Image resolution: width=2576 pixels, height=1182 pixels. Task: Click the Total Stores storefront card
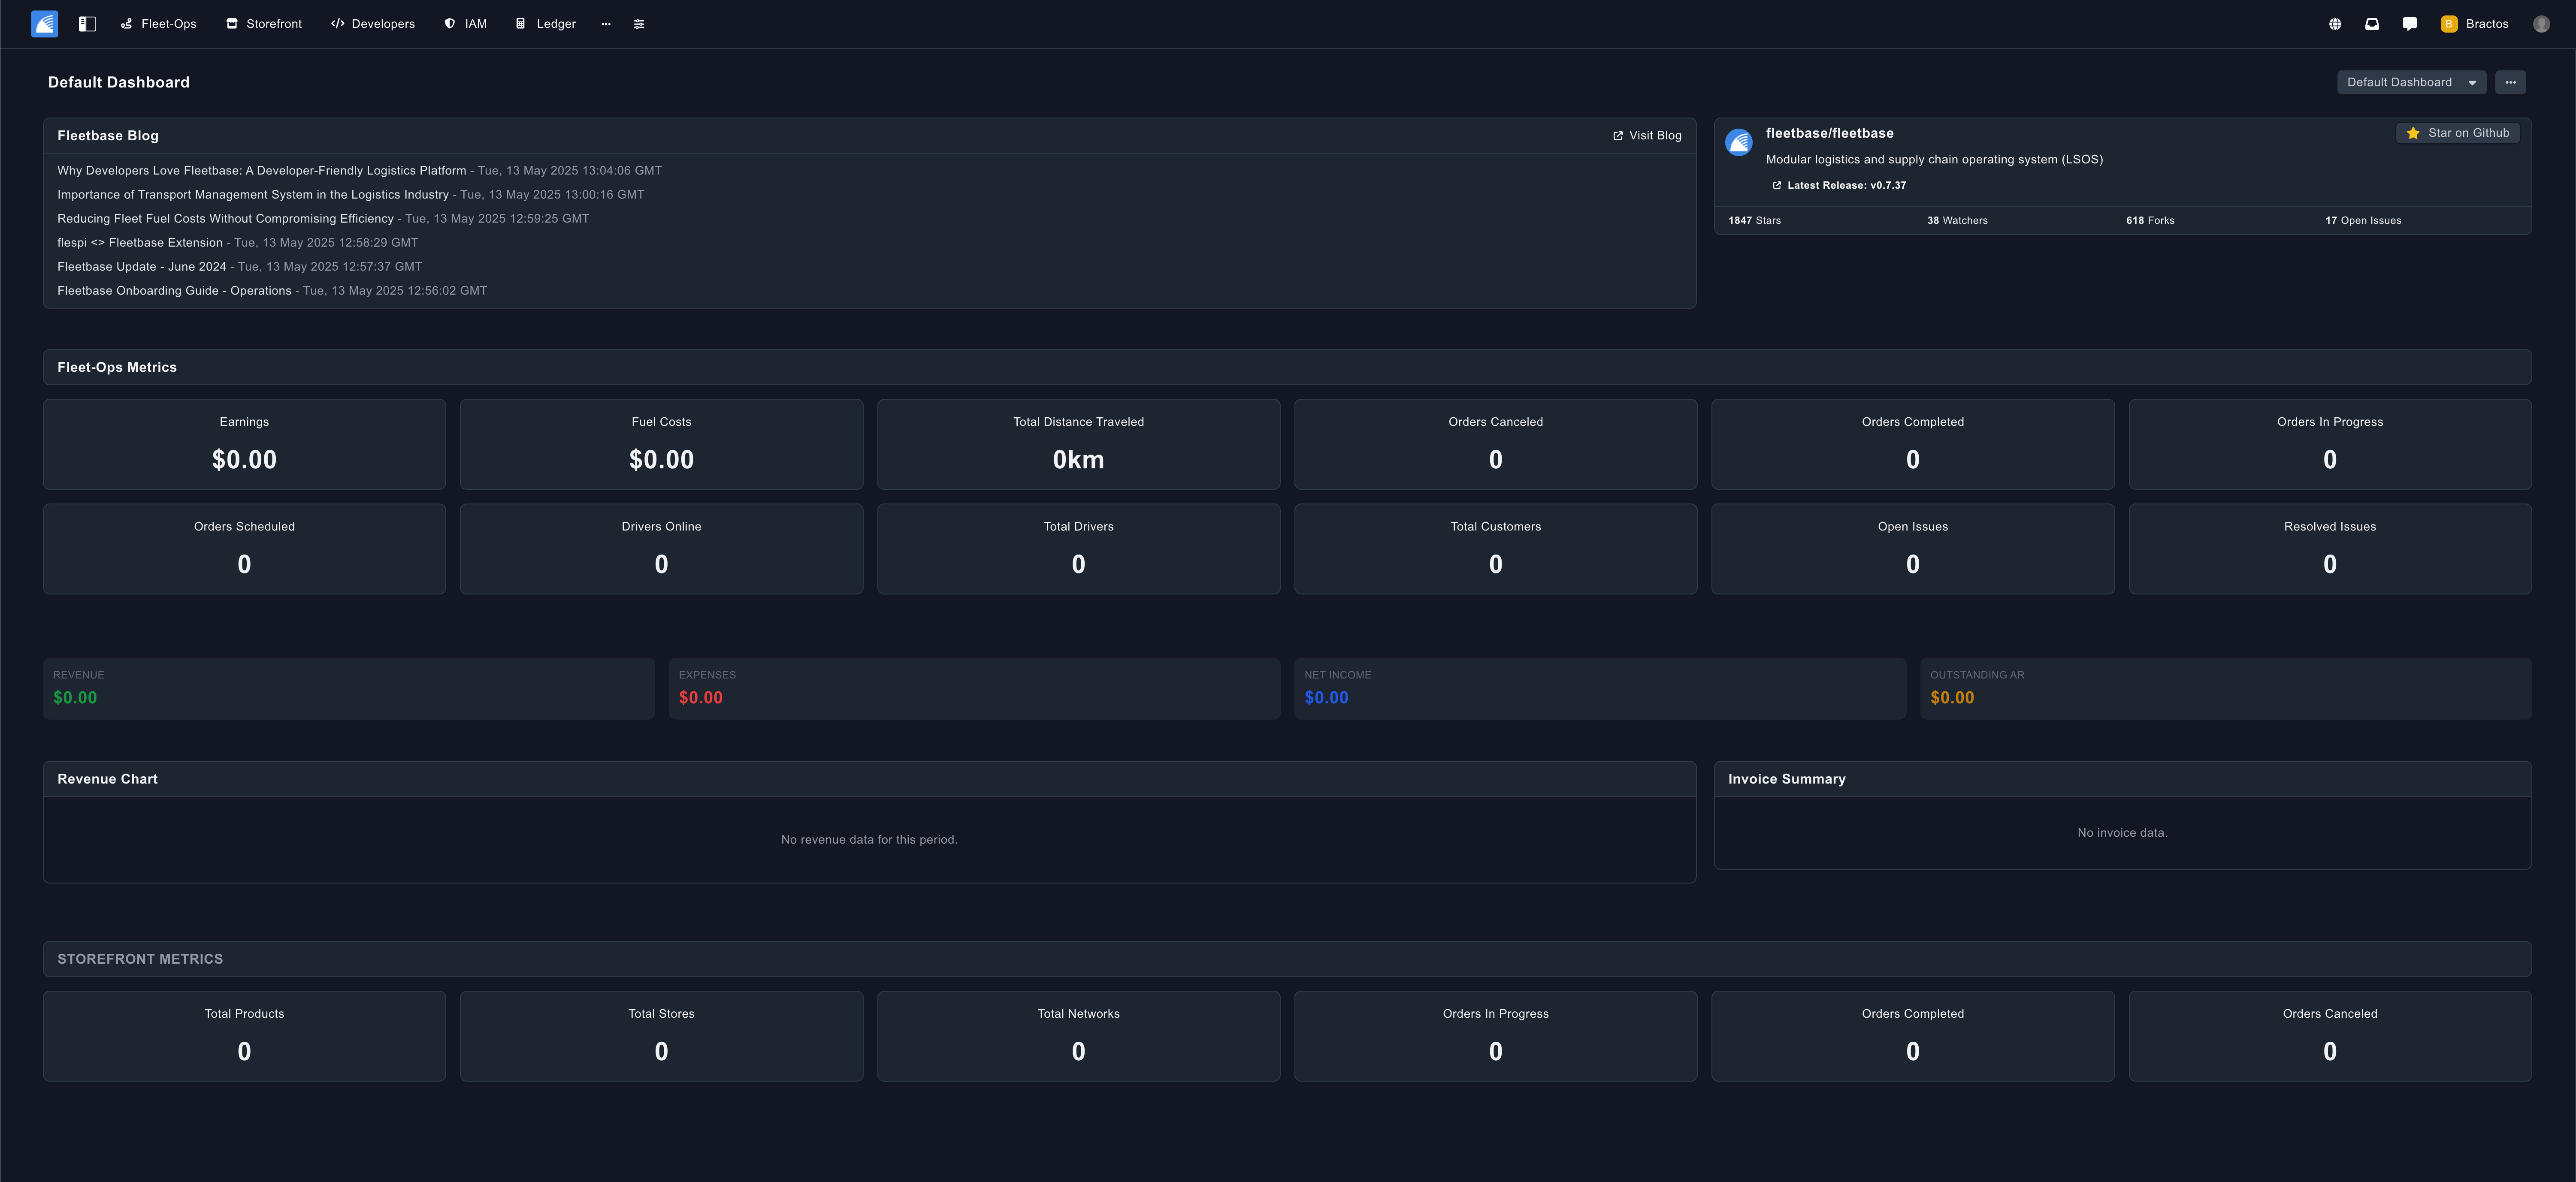[x=661, y=1036]
